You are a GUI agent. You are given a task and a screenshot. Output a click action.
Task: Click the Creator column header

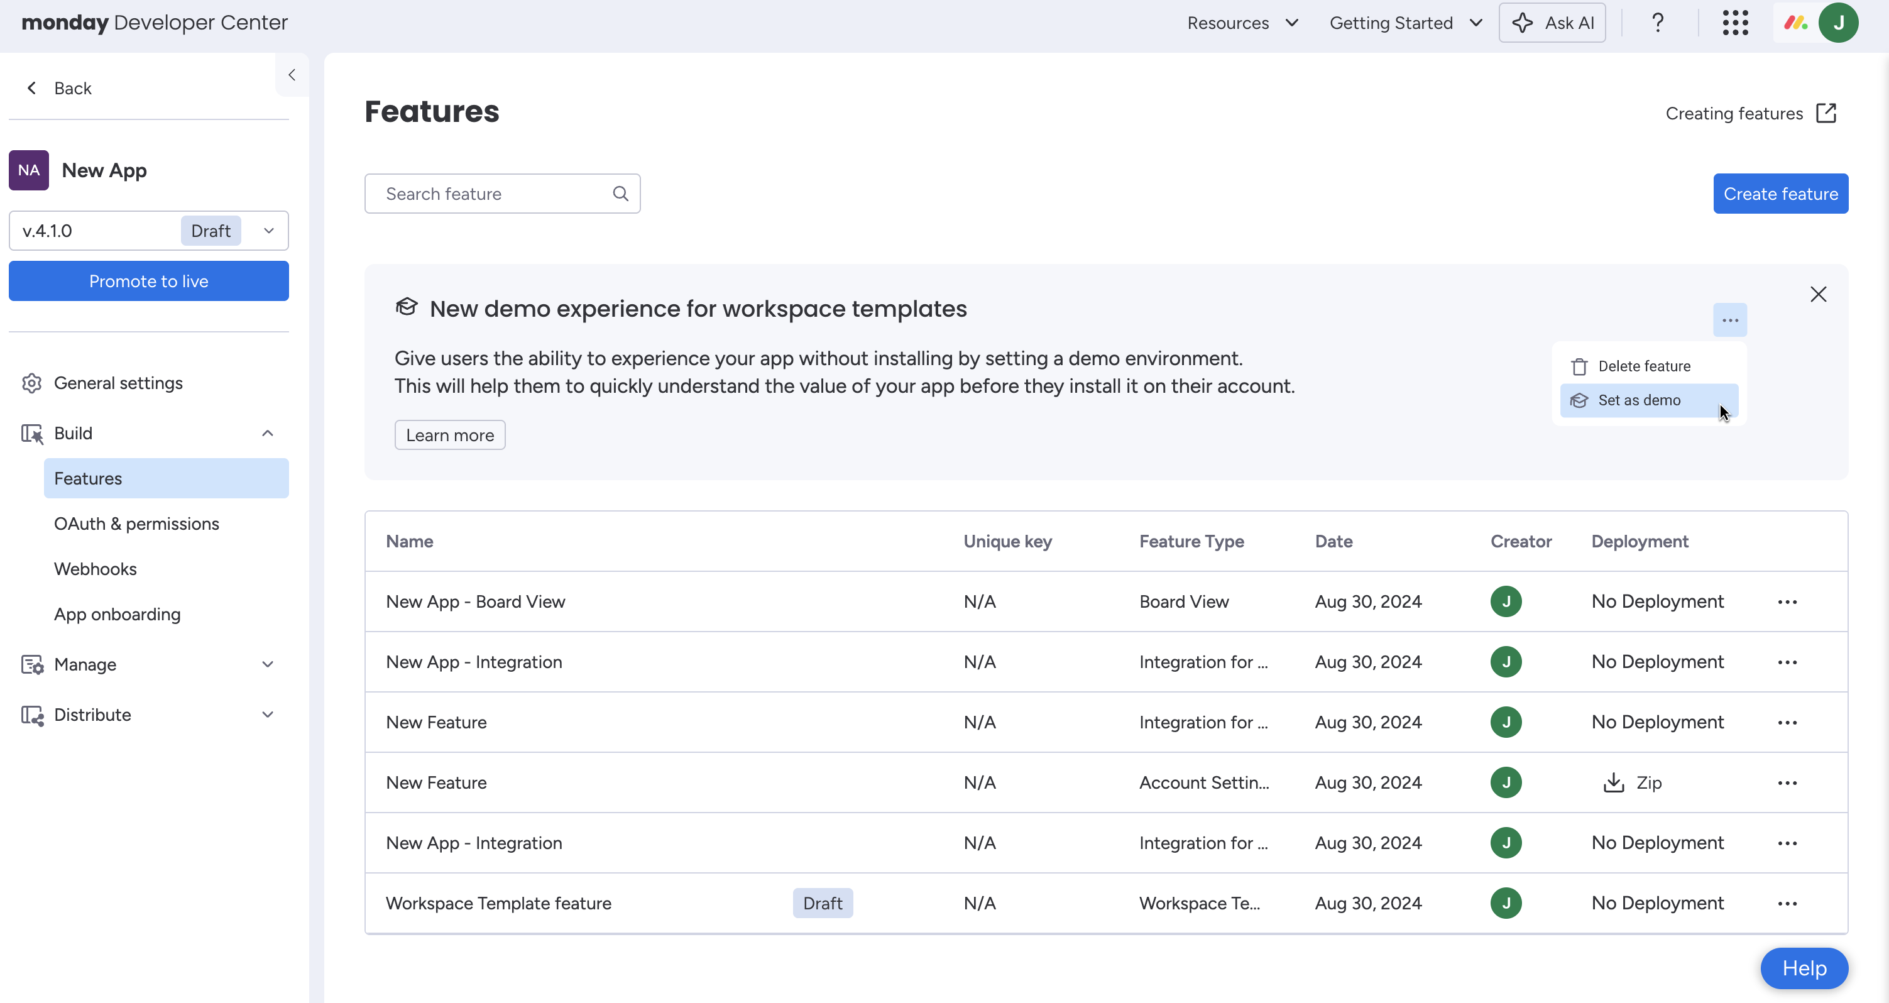click(x=1521, y=541)
